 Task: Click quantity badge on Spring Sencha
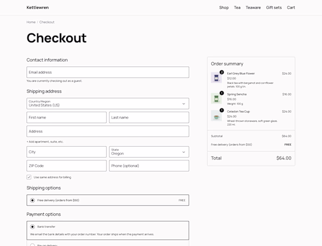click(x=222, y=93)
